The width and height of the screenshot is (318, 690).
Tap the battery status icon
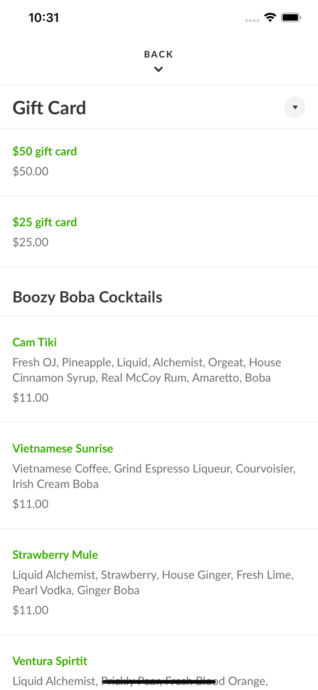pos(291,17)
